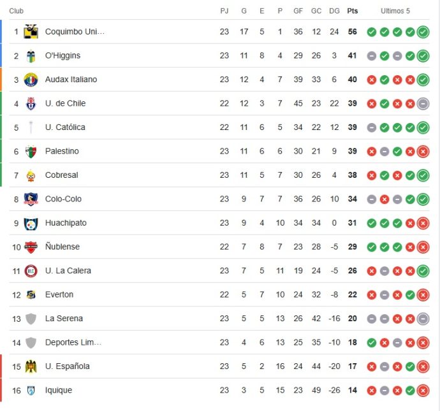
Task: Open the Everton team name link
Action: pos(59,294)
